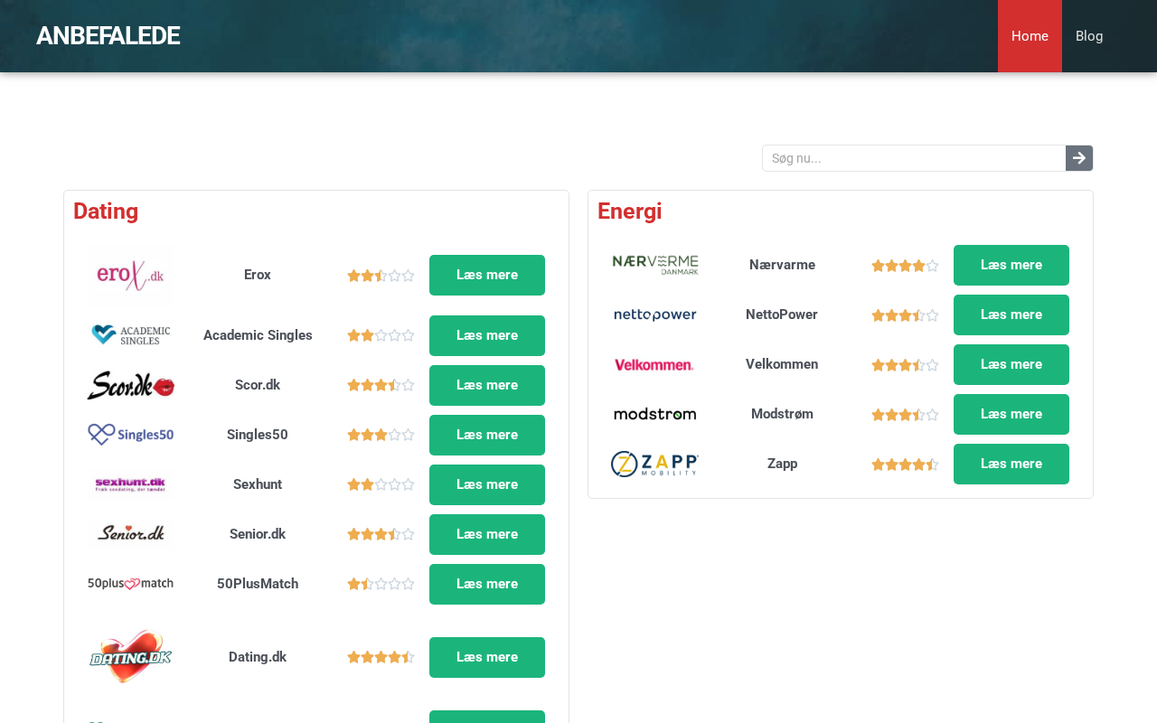Open the Academic Singles name link
Viewport: 1157px width, 723px height.
(x=258, y=335)
